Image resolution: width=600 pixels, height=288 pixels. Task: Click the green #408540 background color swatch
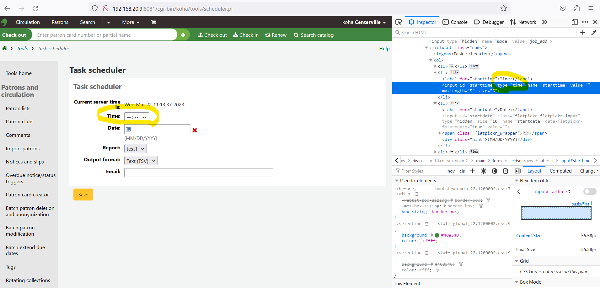coord(437,235)
